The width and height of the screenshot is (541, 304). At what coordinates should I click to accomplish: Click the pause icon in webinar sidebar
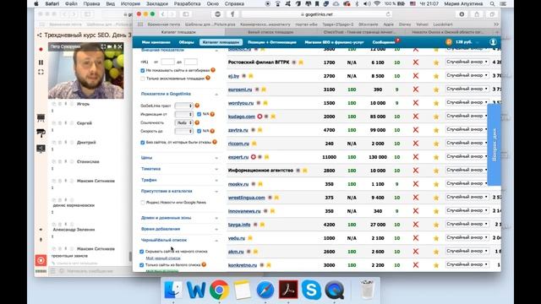(x=41, y=62)
